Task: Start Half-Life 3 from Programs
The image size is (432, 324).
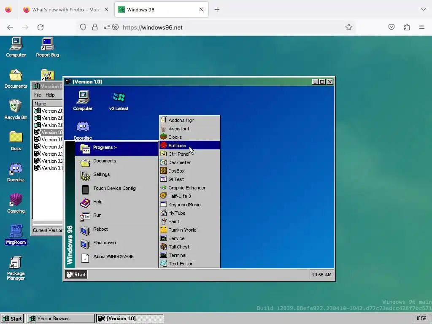Action: 189,196
